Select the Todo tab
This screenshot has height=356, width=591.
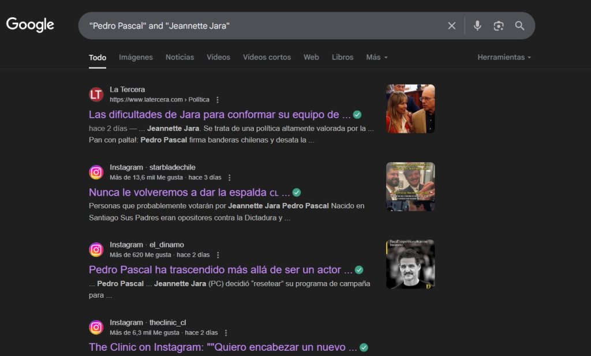97,58
